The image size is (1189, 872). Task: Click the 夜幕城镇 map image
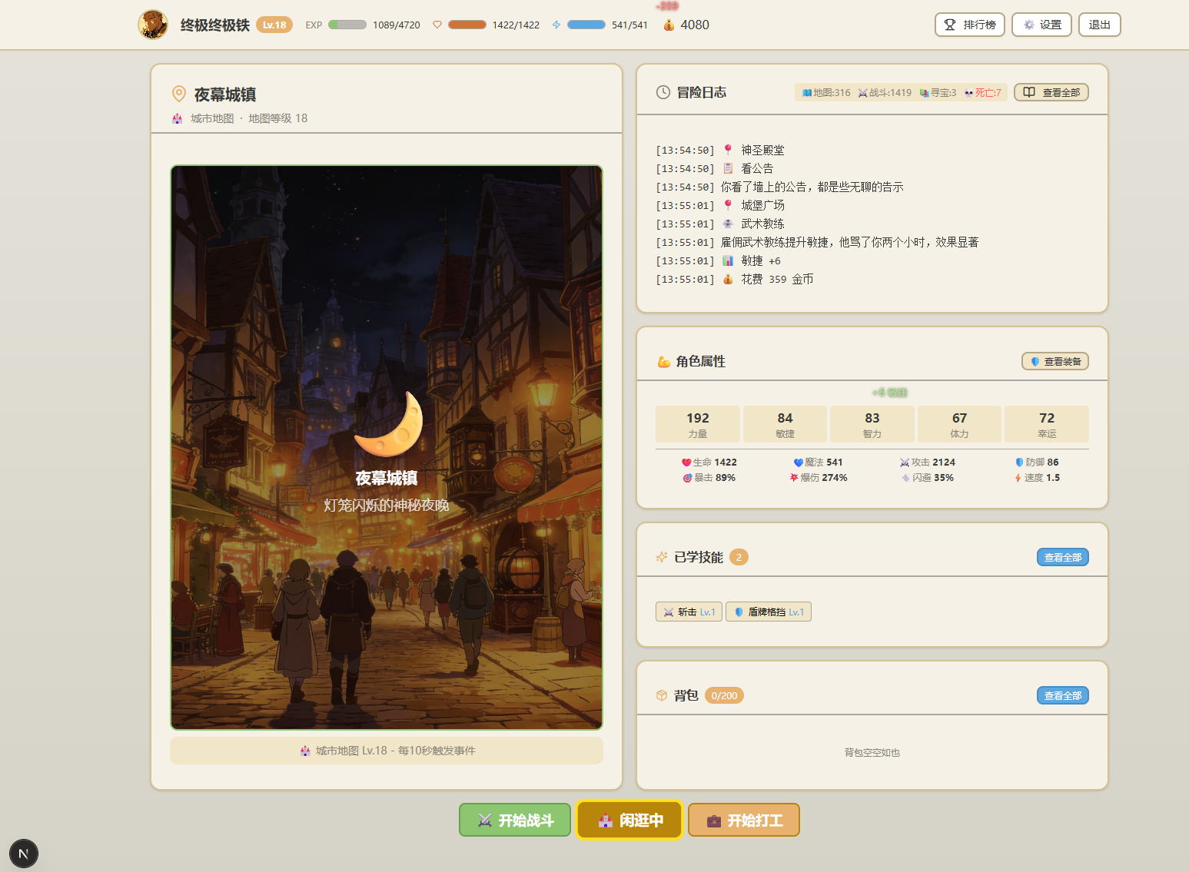(x=387, y=447)
